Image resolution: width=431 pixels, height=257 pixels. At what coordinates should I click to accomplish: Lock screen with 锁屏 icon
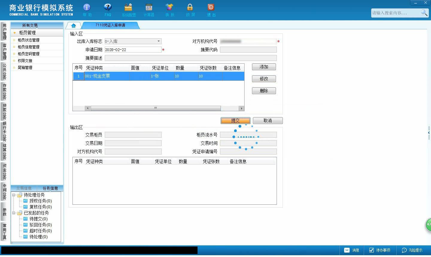point(190,10)
